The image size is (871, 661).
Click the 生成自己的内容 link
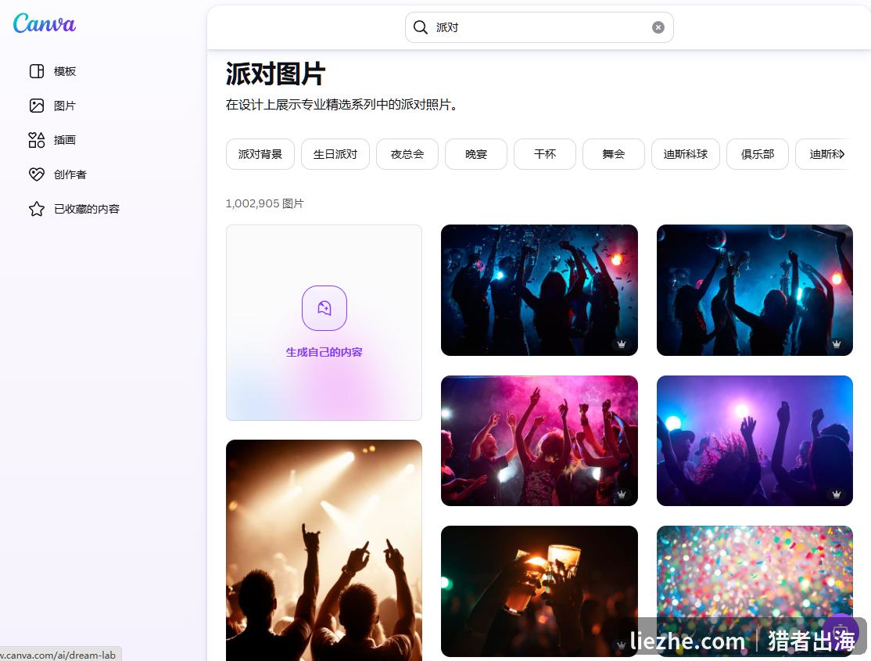tap(324, 353)
